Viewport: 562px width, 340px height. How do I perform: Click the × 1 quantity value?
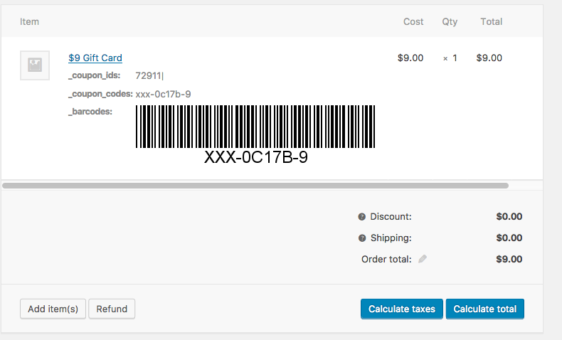pos(450,58)
